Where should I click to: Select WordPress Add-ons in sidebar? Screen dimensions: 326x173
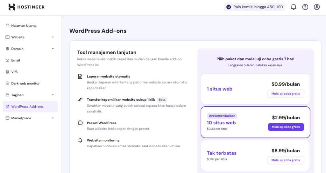coord(30,106)
